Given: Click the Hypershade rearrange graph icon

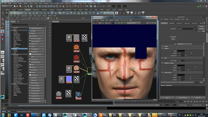Looking at the screenshot, I should pyautogui.click(x=33, y=18).
